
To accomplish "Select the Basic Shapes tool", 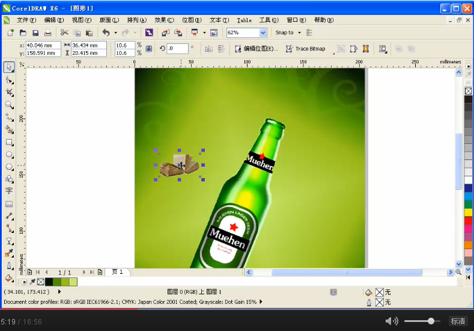I will point(9,179).
